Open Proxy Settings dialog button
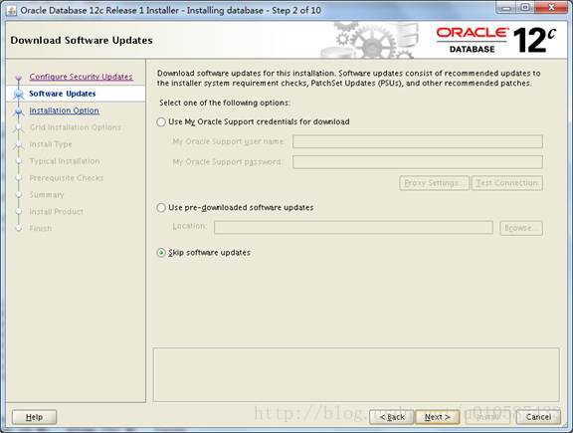The image size is (573, 433). 434,183
